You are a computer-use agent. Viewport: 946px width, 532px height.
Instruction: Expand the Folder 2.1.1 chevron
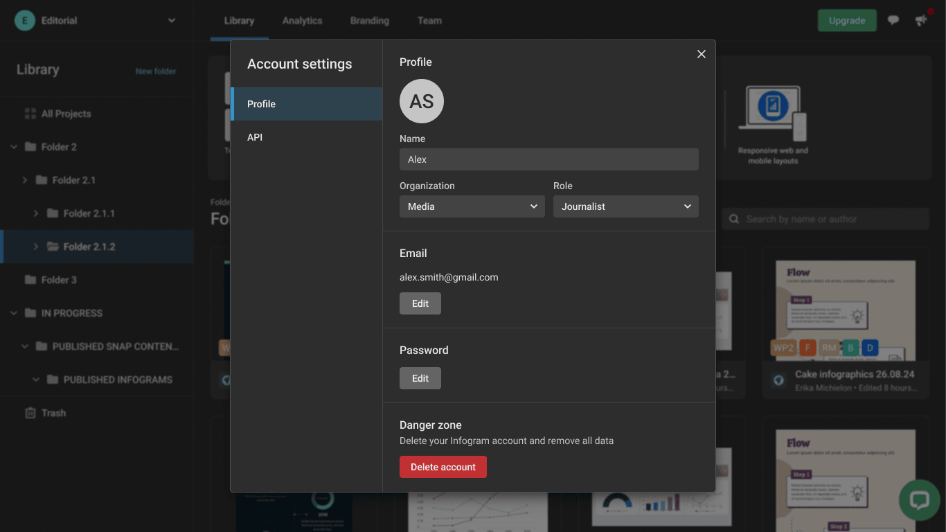point(36,213)
